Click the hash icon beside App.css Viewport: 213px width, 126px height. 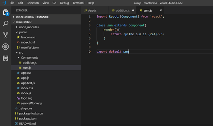coord(18,73)
